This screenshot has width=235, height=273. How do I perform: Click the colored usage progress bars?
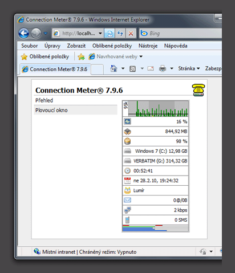pos(156,228)
